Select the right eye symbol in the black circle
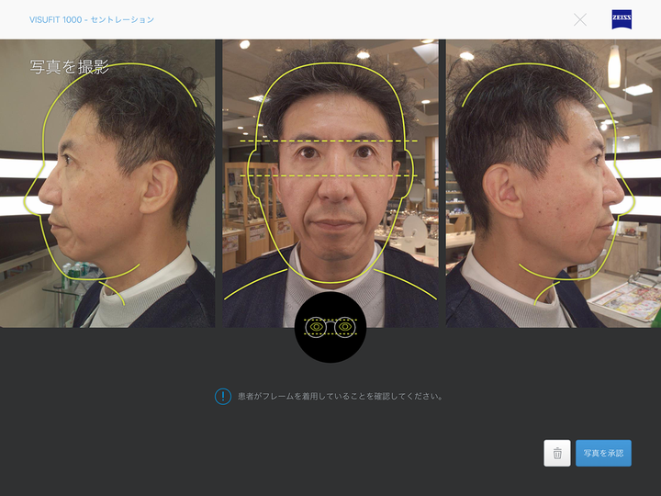 pos(344,327)
